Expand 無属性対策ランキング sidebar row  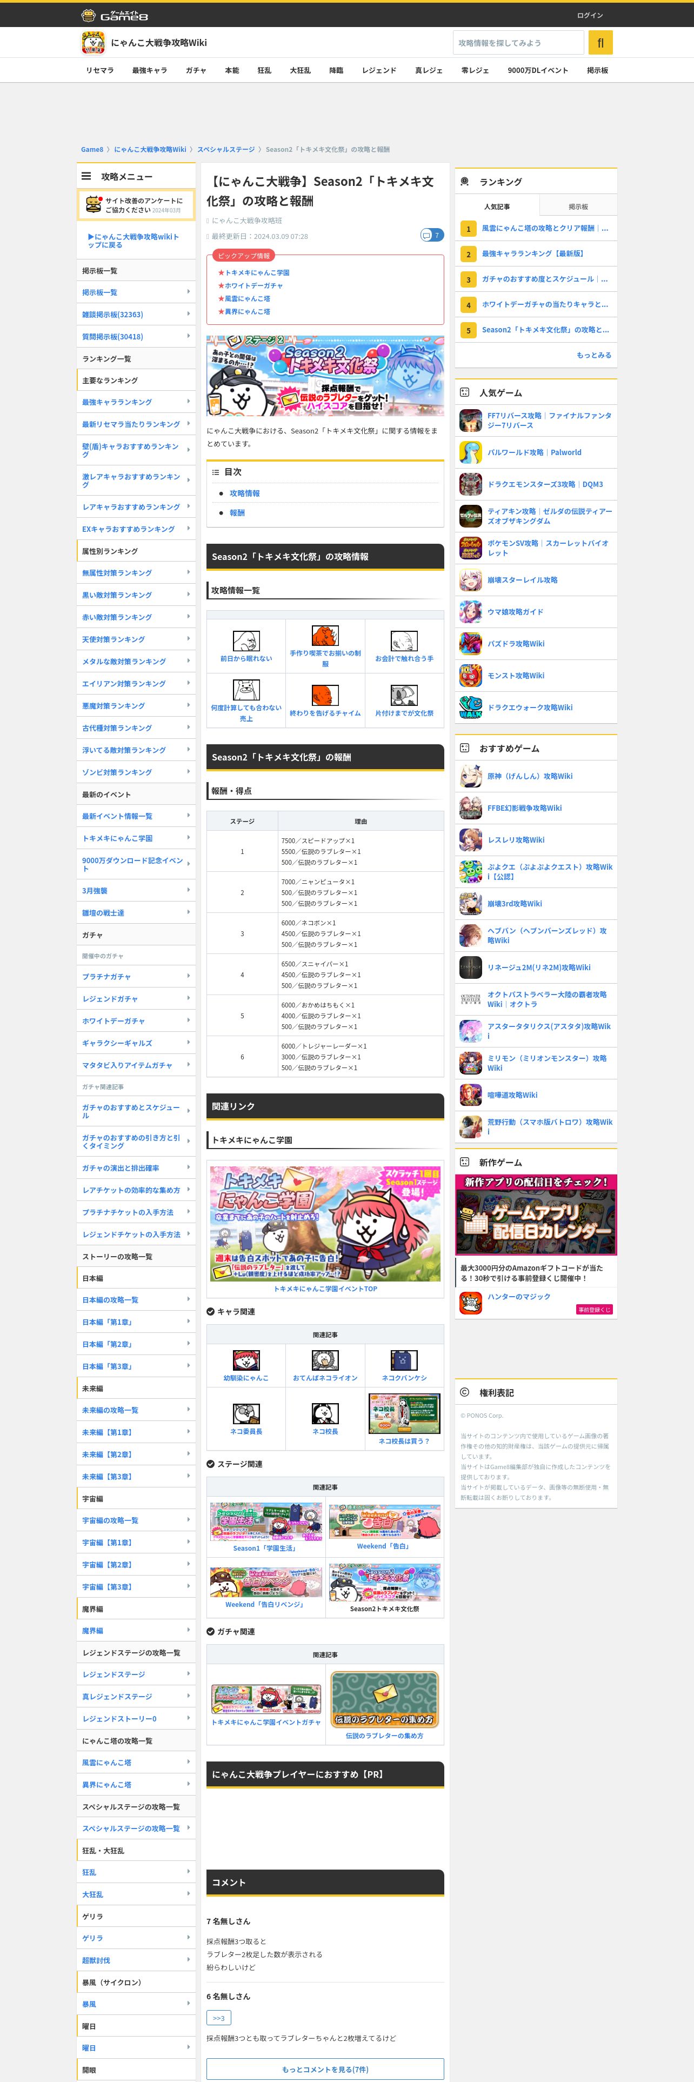(136, 573)
